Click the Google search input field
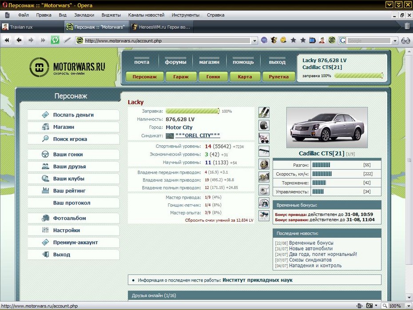413x310 pixels. 369,41
